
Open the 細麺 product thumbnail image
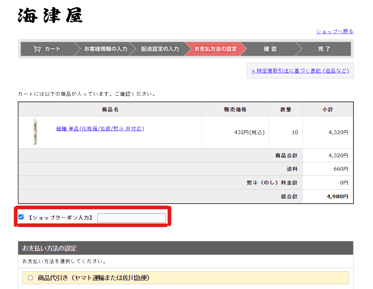35,132
